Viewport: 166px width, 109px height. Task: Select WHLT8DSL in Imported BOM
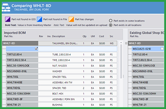(22, 88)
